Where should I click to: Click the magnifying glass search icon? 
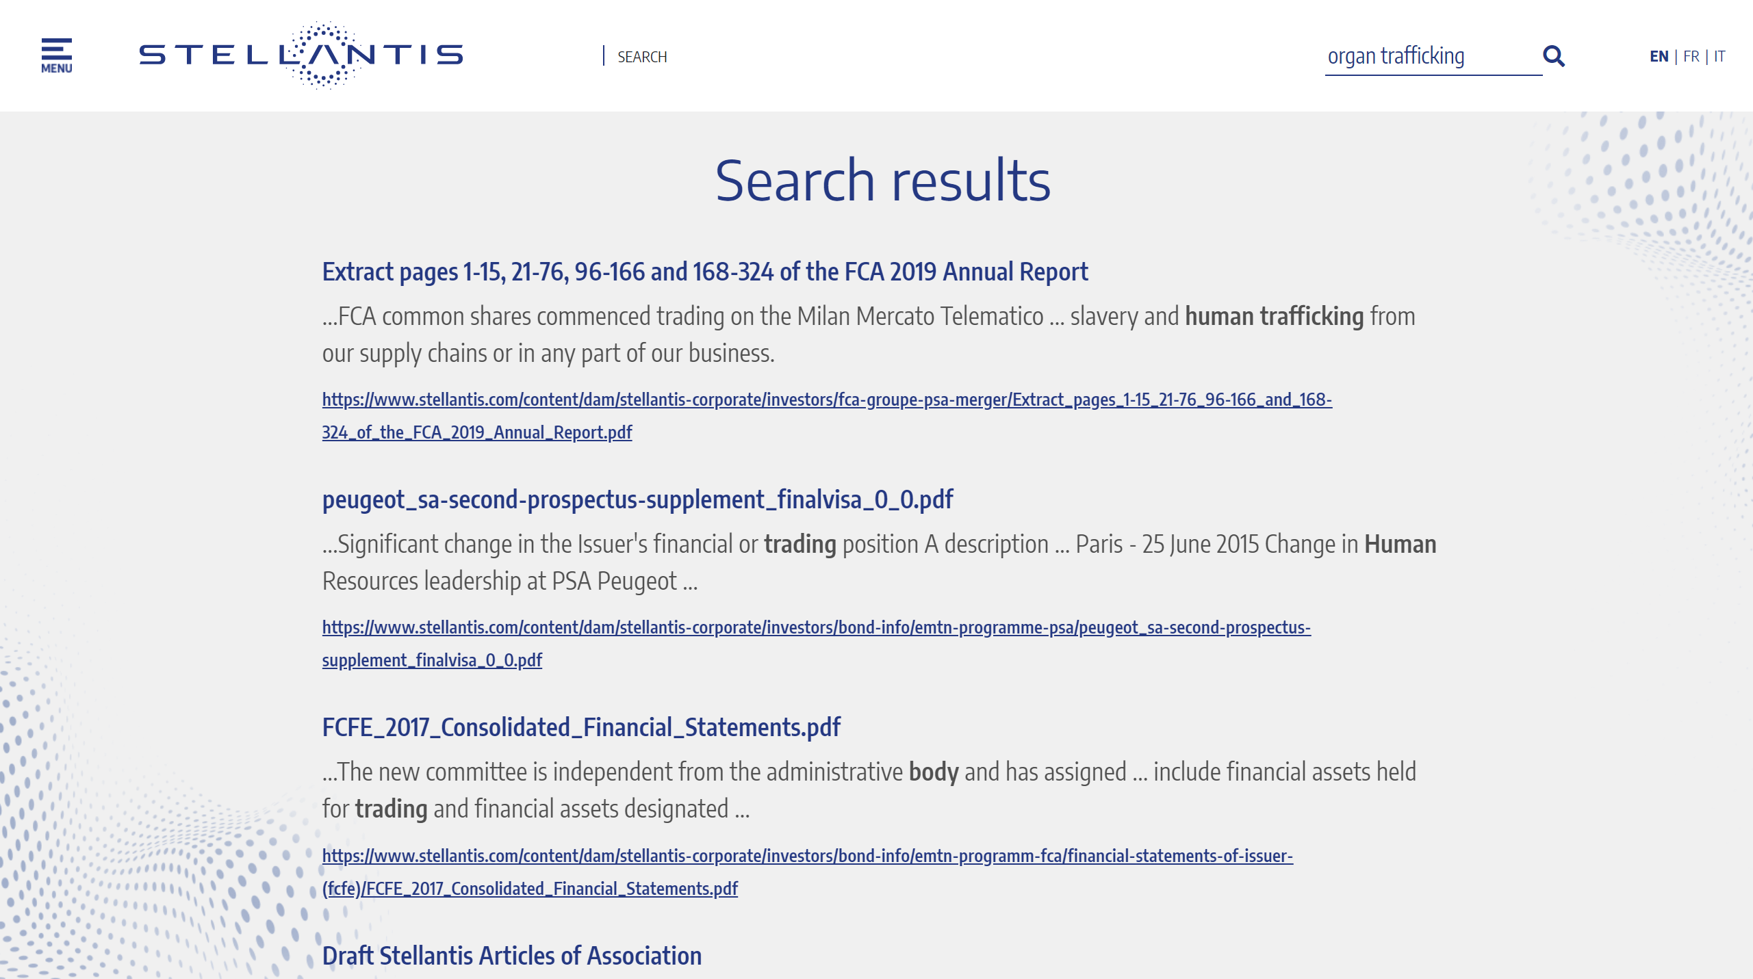click(1554, 56)
